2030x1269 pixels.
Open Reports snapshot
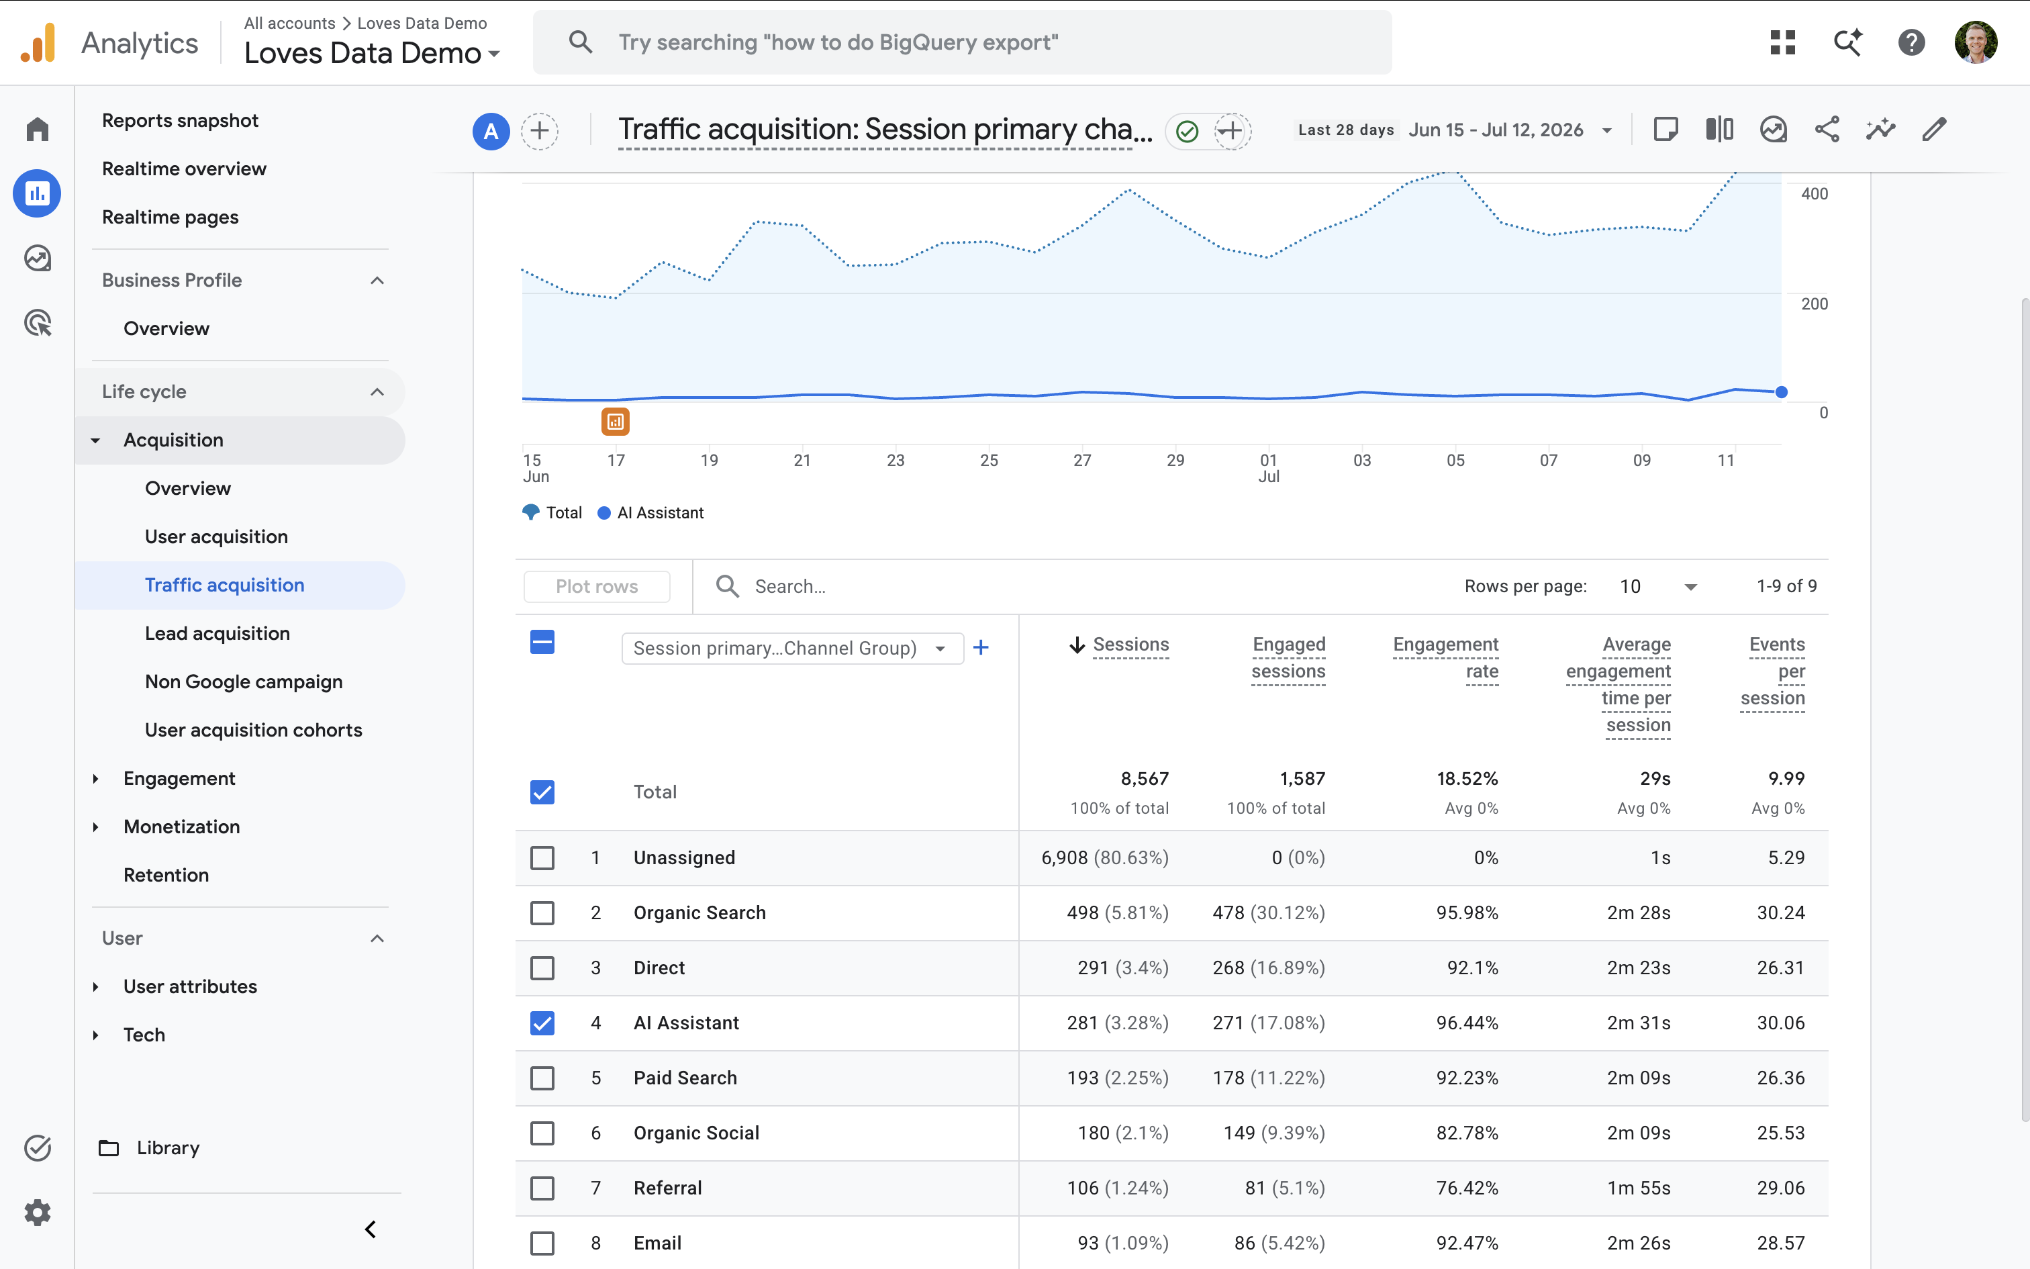[181, 121]
